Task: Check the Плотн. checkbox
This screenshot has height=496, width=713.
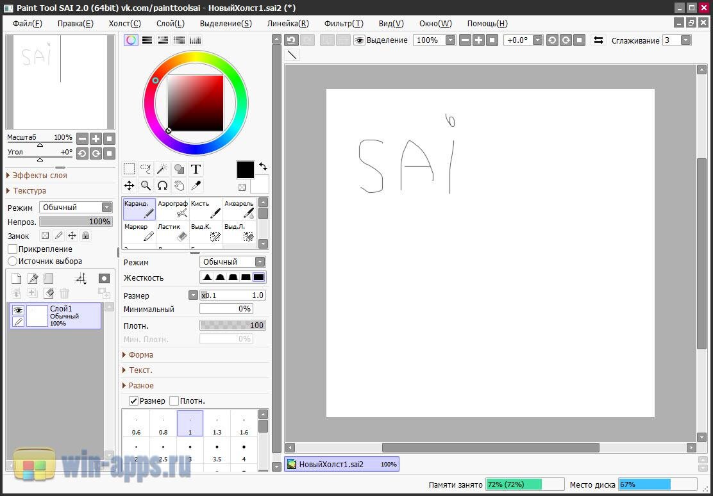Action: coord(174,401)
